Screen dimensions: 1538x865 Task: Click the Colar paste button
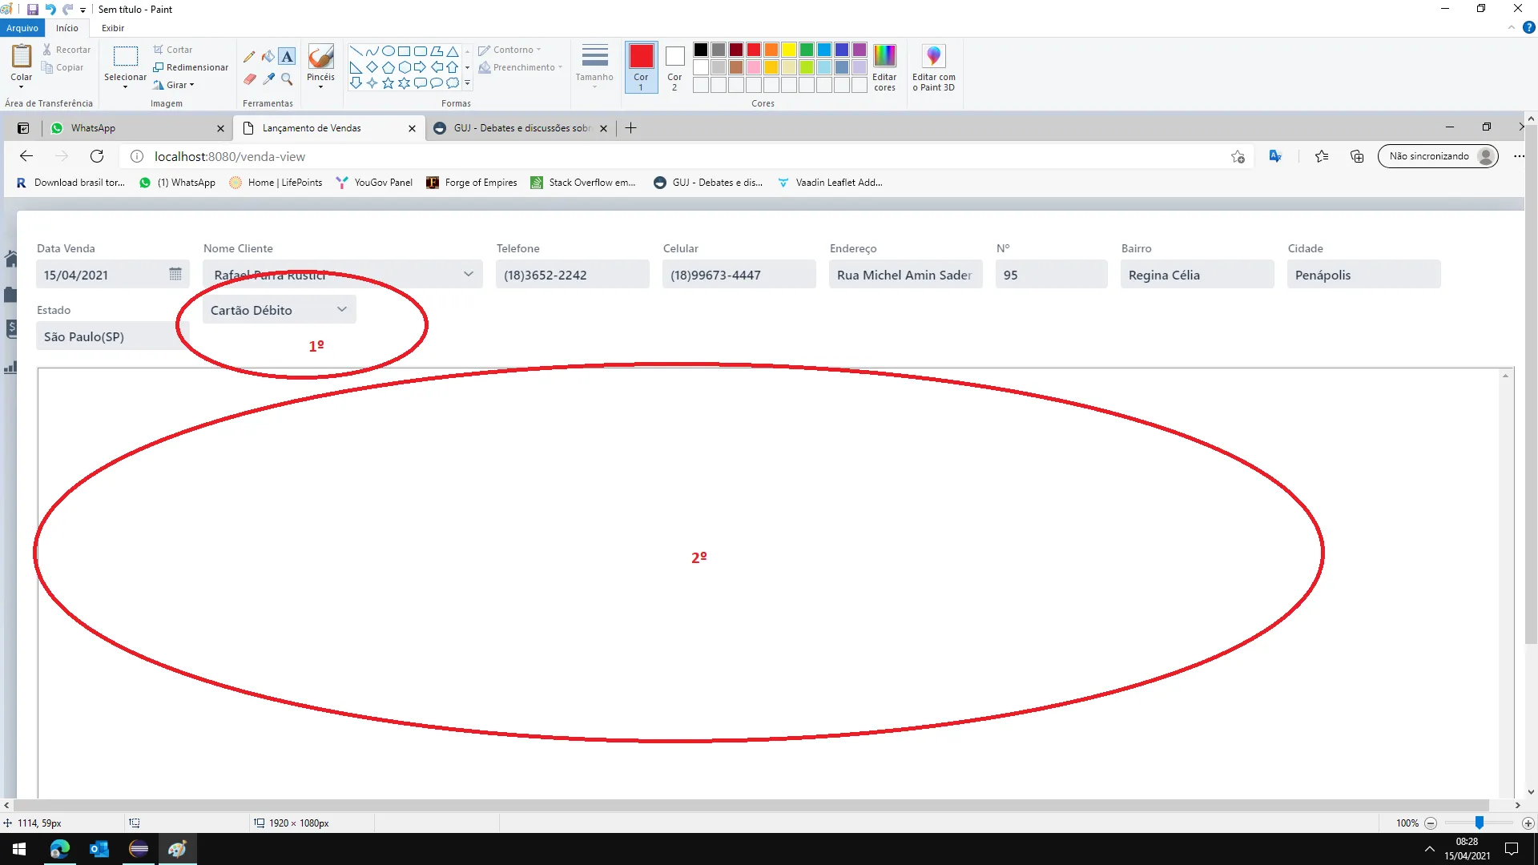[21, 57]
